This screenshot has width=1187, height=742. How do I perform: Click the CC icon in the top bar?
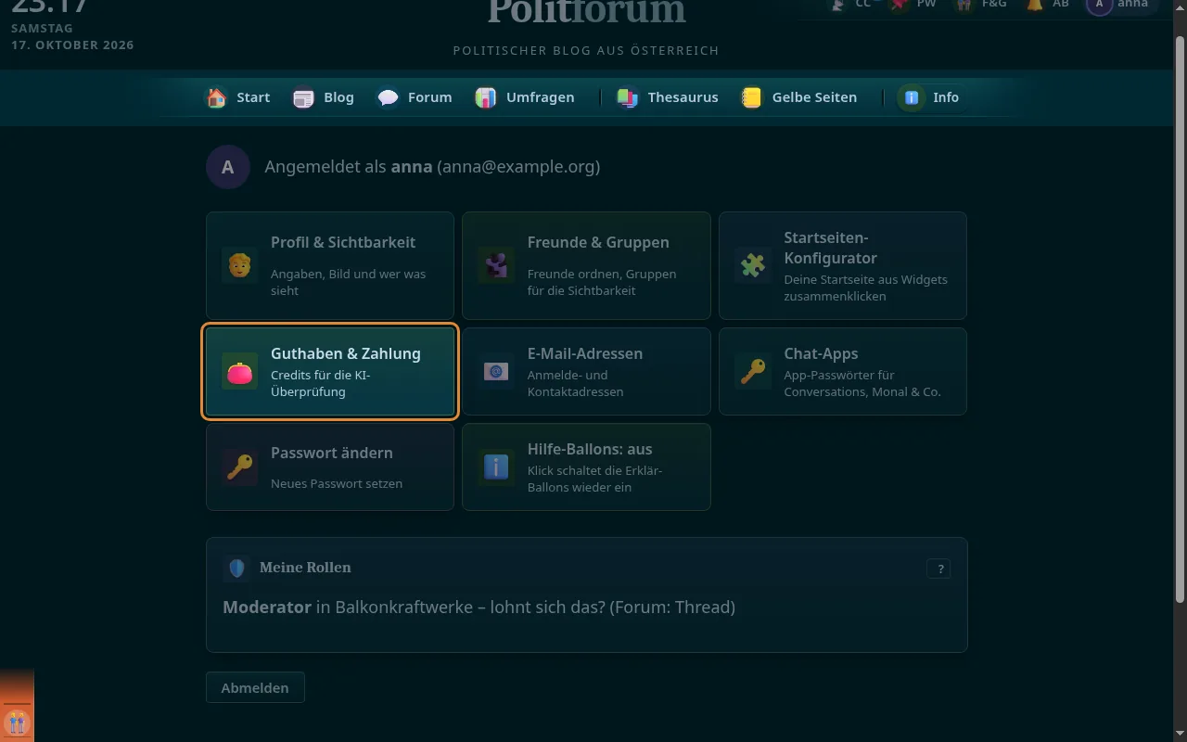[x=838, y=5]
